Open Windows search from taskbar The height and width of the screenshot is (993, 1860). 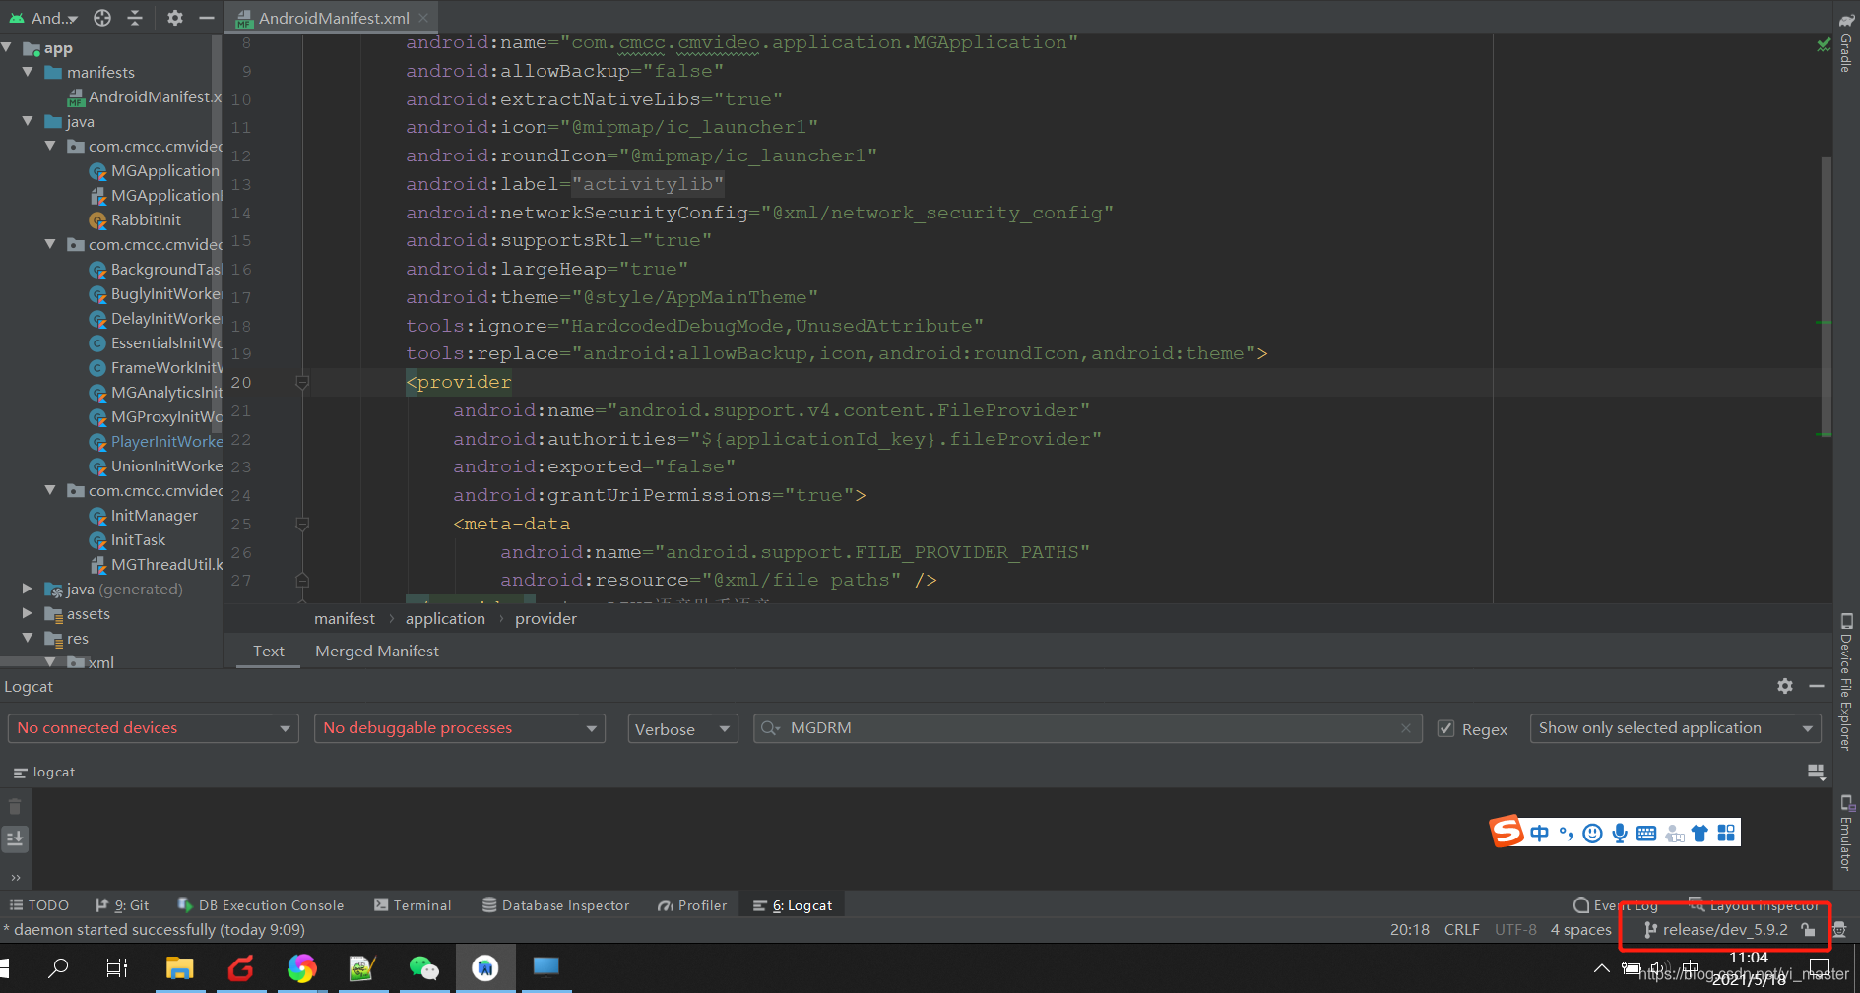tap(59, 968)
